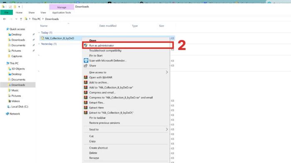Click WinRAR icon beside Add to archive

[x=86, y=82]
